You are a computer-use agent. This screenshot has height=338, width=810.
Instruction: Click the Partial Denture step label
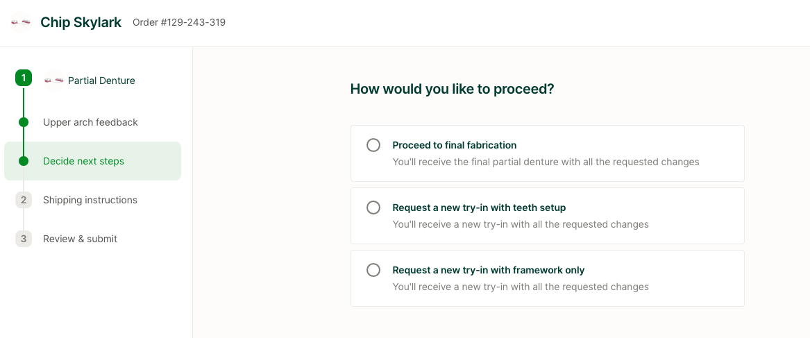(x=101, y=81)
